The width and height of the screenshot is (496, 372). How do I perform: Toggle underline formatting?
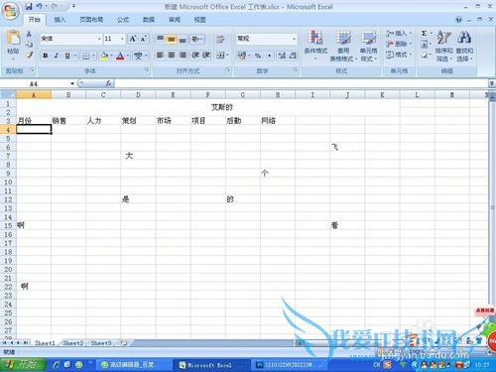[x=67, y=56]
